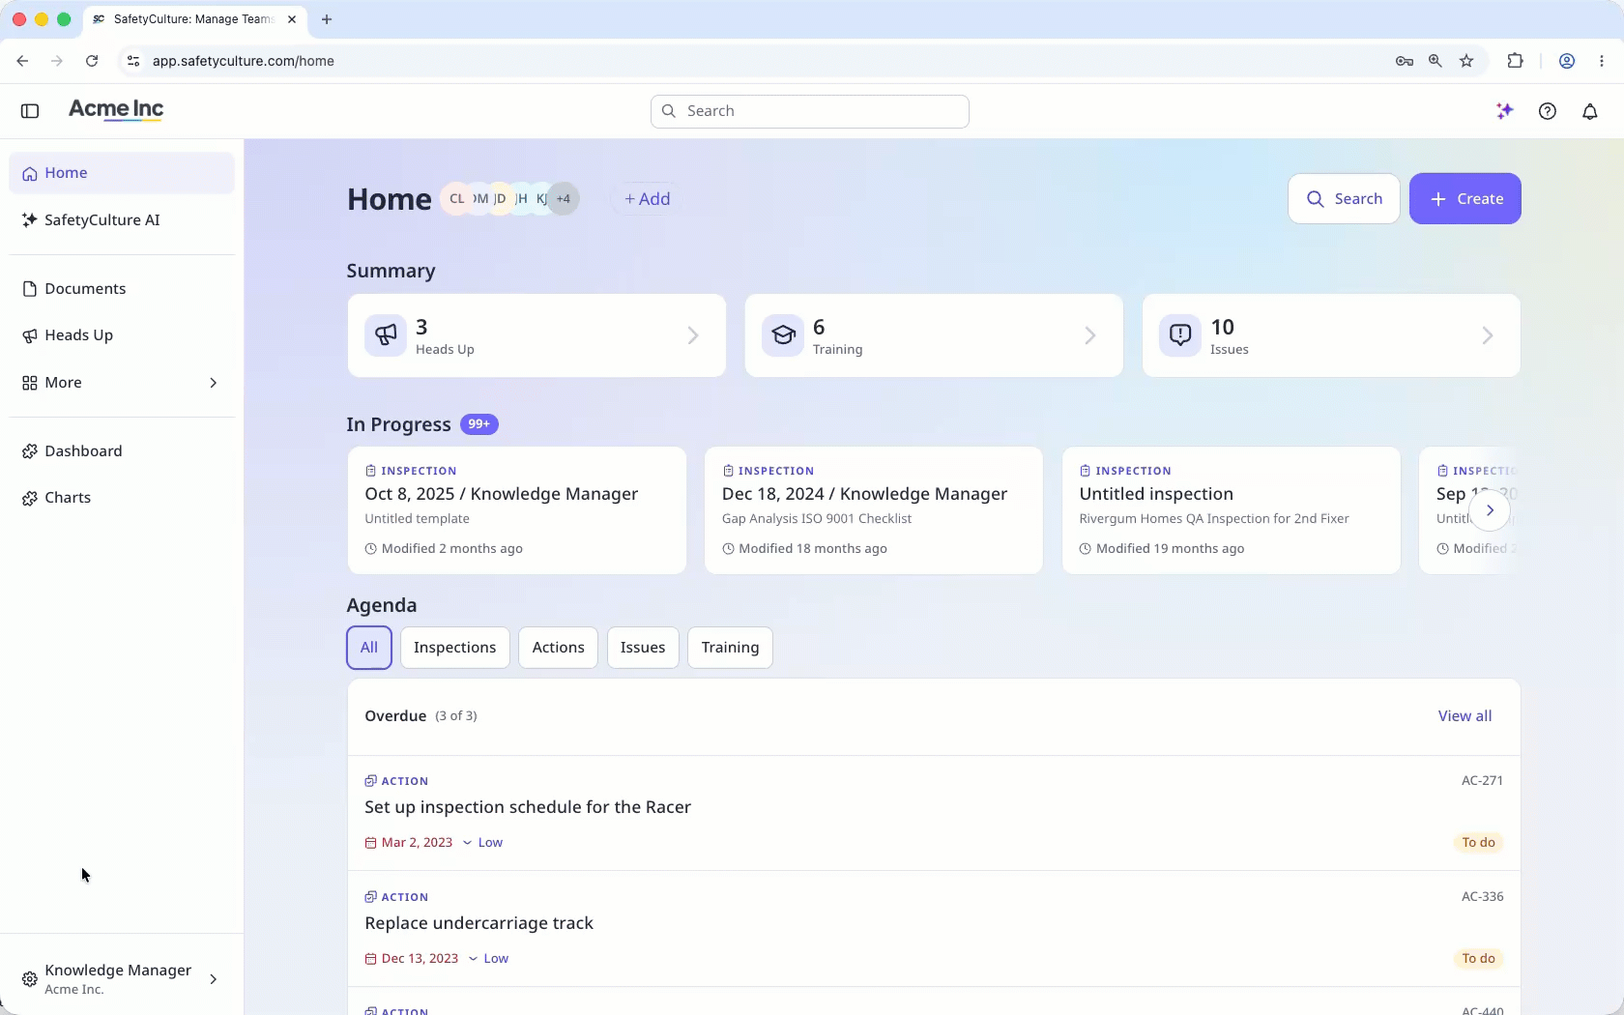This screenshot has height=1015, width=1624.
Task: Open Dashboard in the sidebar
Action: (122, 451)
